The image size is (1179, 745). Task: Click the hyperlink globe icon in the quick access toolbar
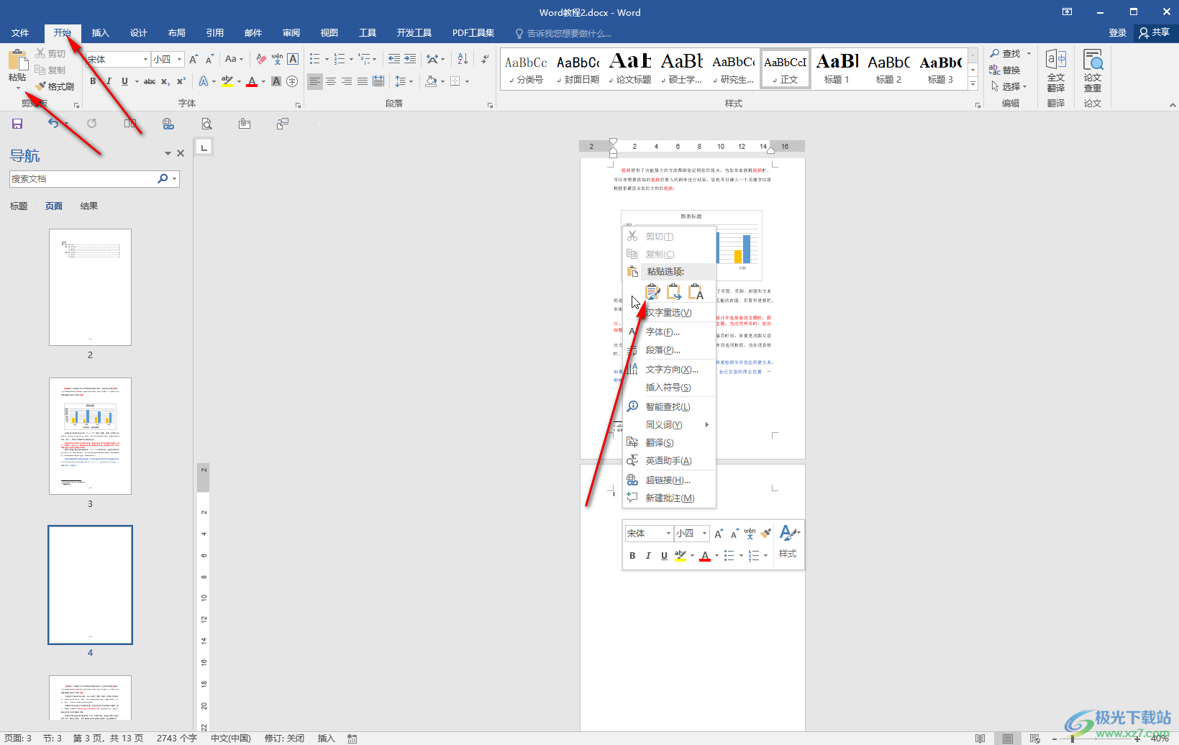tap(168, 124)
